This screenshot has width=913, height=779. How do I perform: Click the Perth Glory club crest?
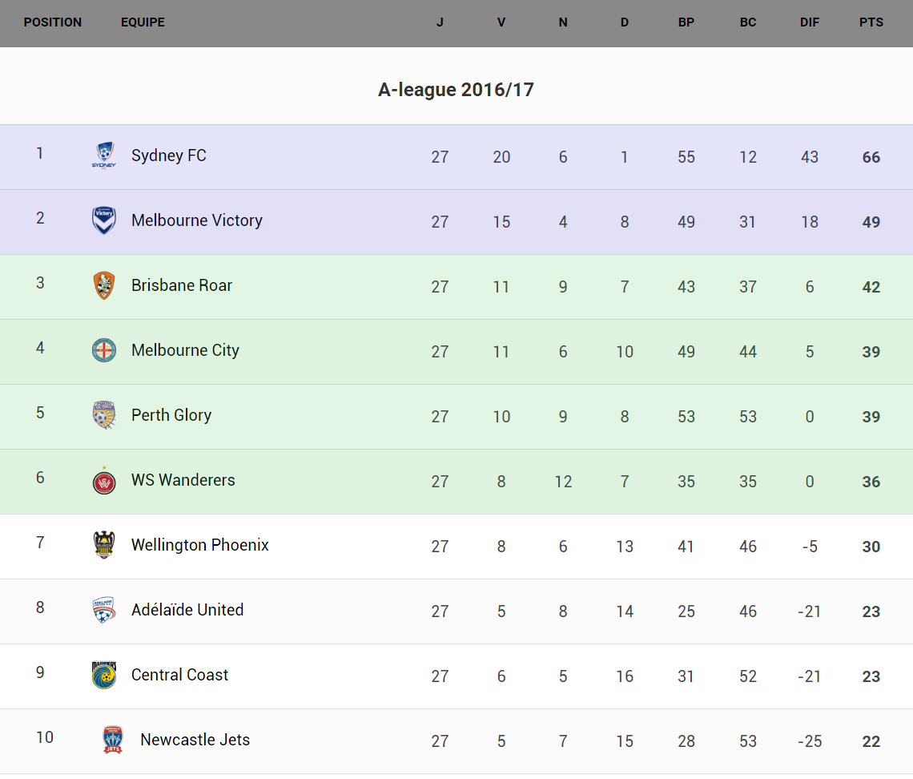pyautogui.click(x=104, y=415)
